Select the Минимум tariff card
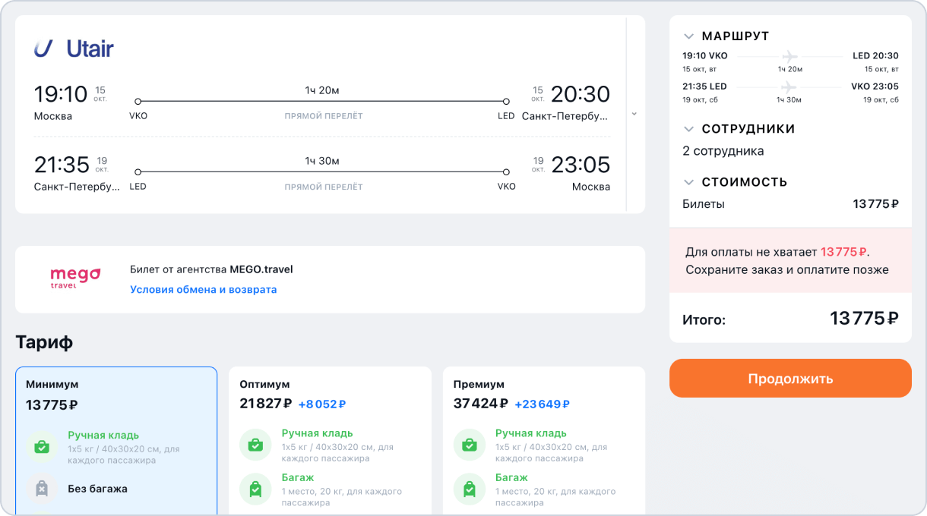Screen dimensions: 927x516 pyautogui.click(x=116, y=441)
